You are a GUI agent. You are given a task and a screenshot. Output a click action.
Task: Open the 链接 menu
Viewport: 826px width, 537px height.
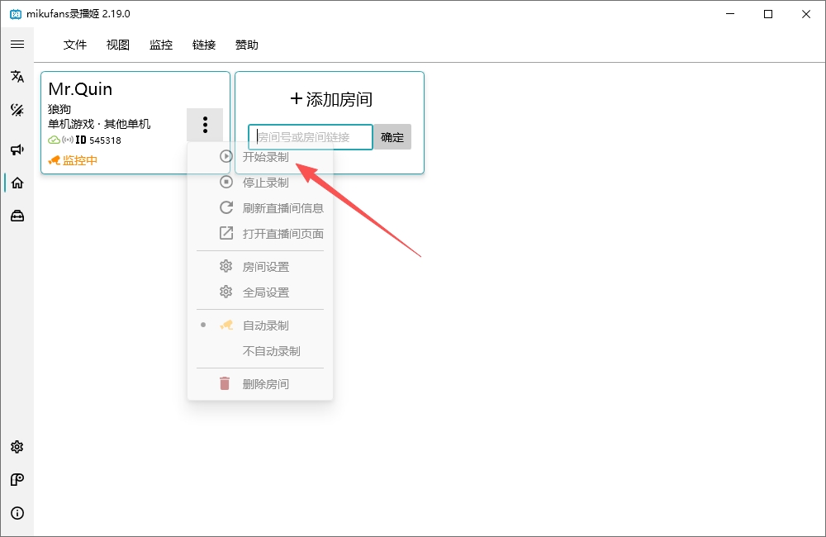coord(204,45)
